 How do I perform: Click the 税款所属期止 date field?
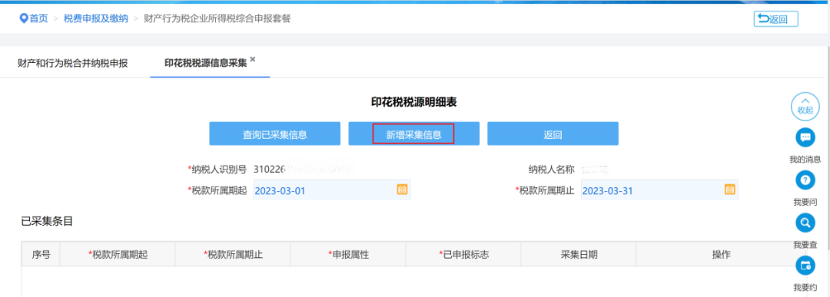(659, 190)
